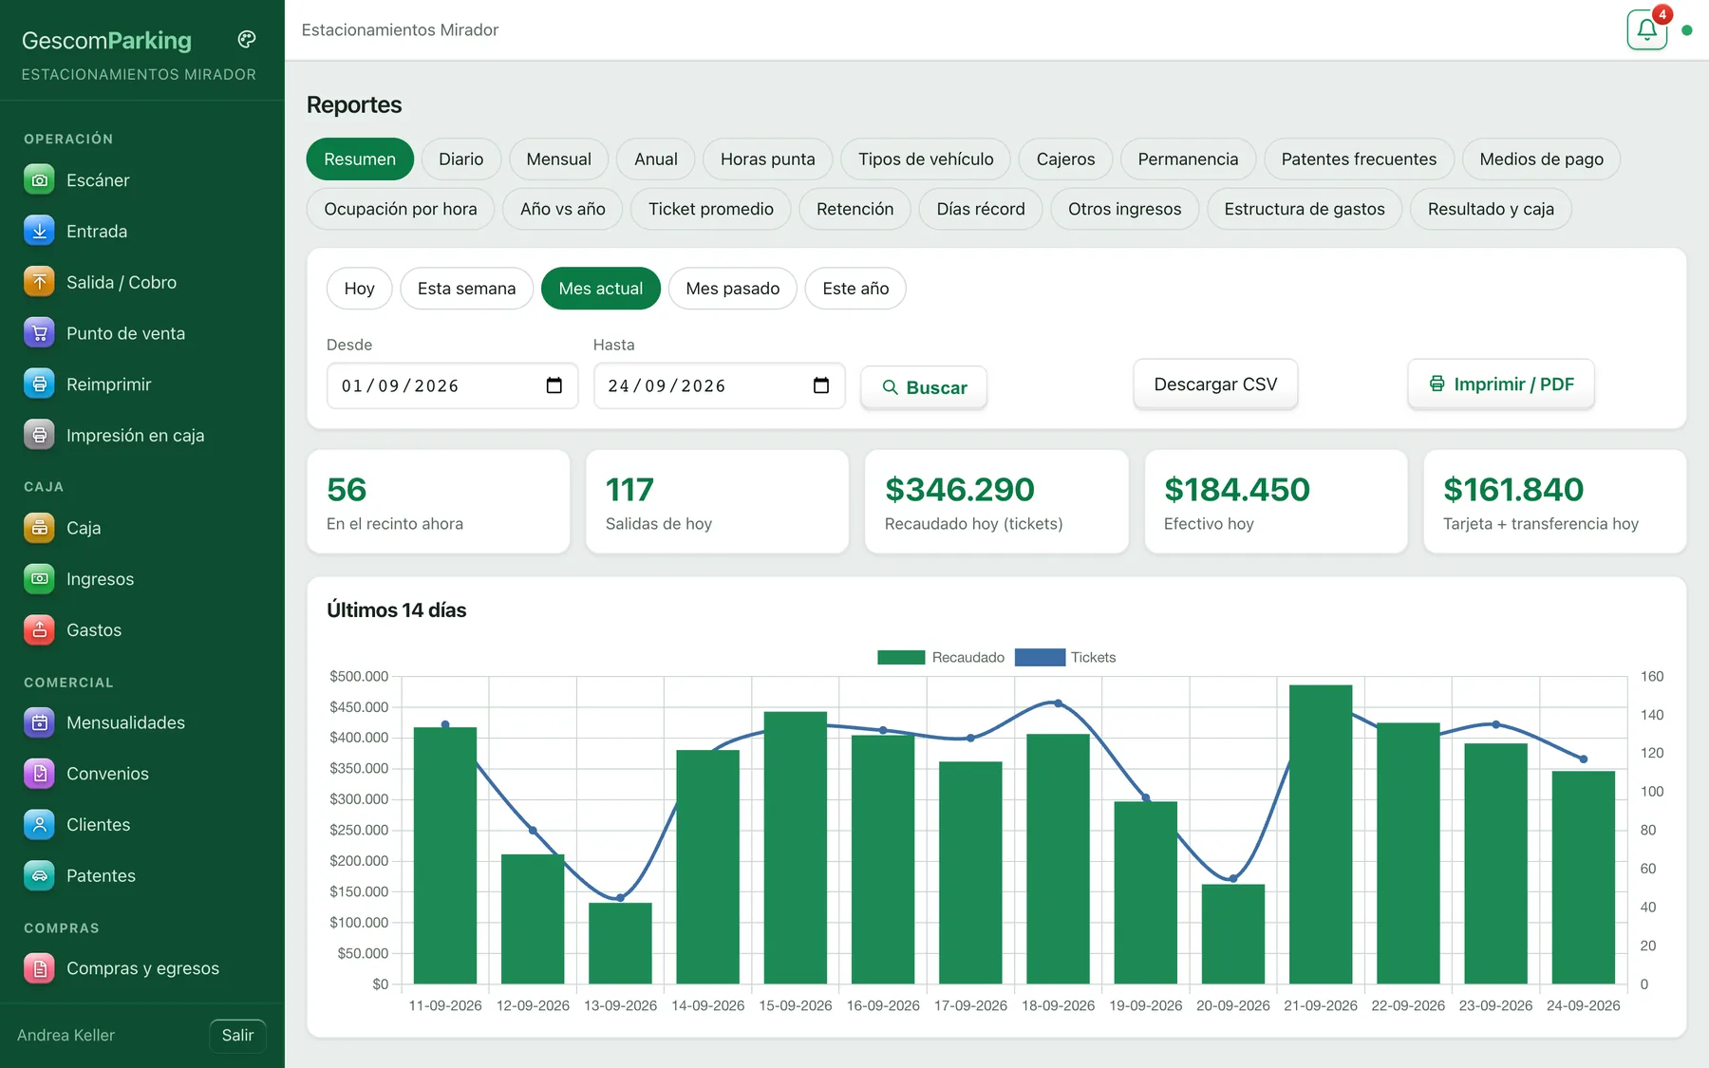Open the Ticket promedio tab
The image size is (1709, 1068).
710,209
